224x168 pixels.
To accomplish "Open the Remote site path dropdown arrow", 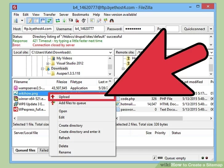I will click(211, 52).
